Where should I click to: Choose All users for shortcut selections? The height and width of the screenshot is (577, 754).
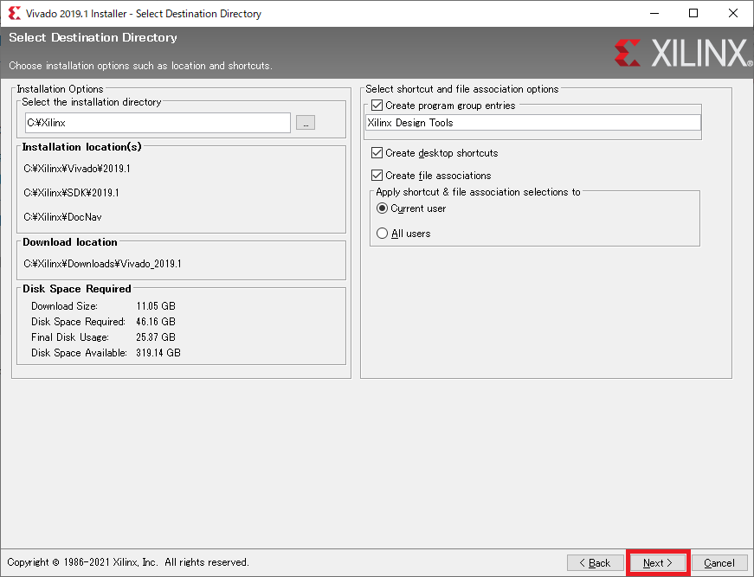[x=382, y=234]
